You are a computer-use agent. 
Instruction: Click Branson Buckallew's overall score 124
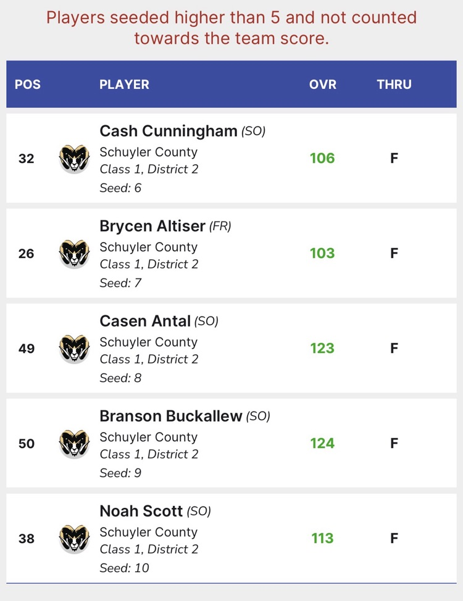(322, 444)
